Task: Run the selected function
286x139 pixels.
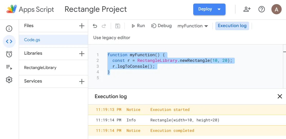Action: pos(138,26)
